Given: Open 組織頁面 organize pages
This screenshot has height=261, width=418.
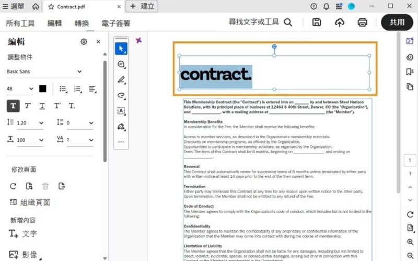Looking at the screenshot, I should coord(30,202).
